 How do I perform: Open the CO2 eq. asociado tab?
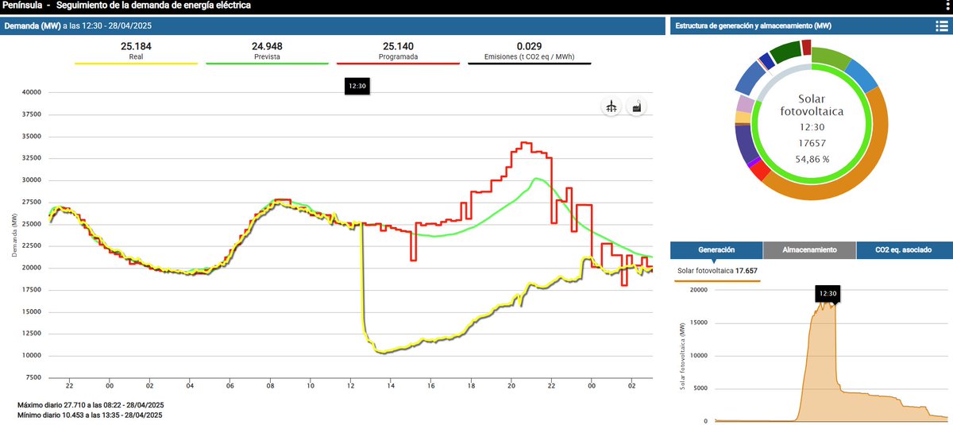click(904, 250)
